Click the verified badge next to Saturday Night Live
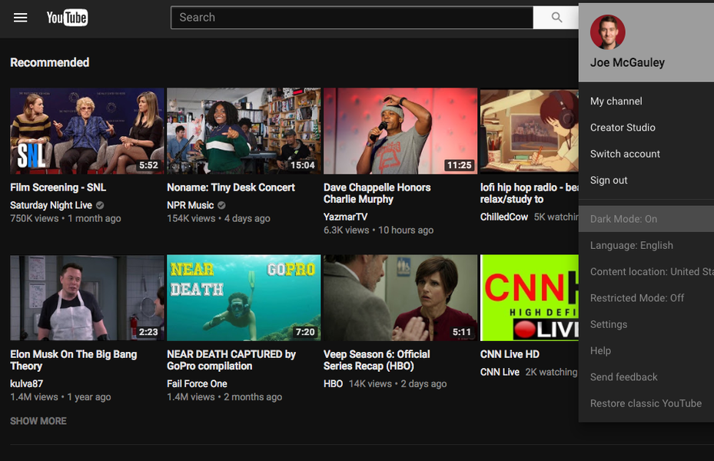This screenshot has height=461, width=714. [x=98, y=205]
